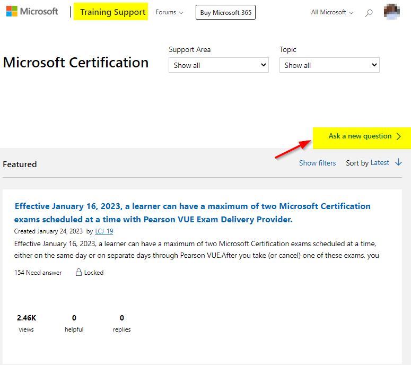The height and width of the screenshot is (365, 411).
Task: Open the Topic dropdown
Action: [x=329, y=65]
